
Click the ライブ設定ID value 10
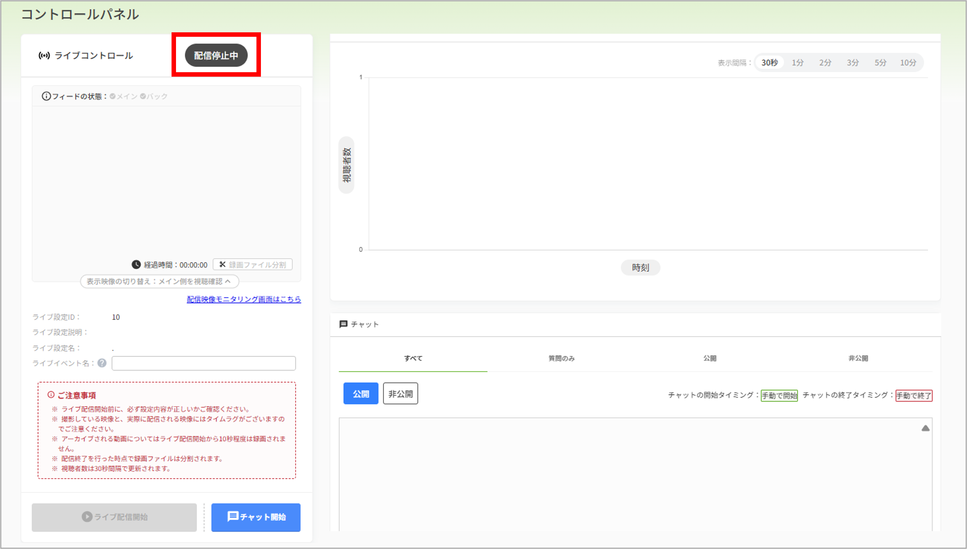[116, 317]
